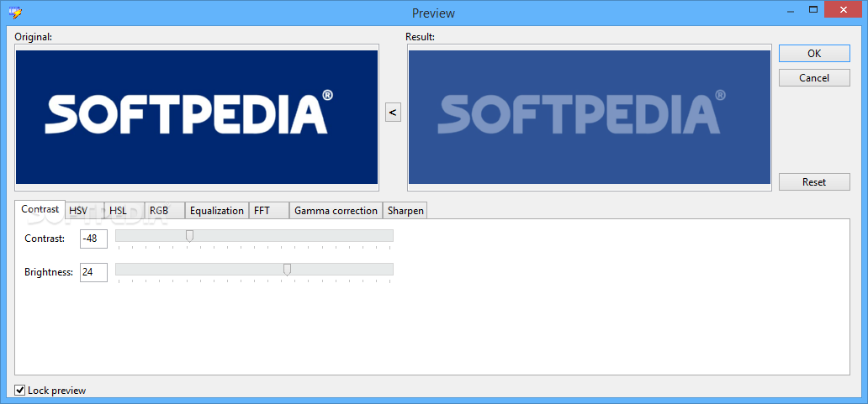Image resolution: width=868 pixels, height=404 pixels.
Task: Maximize the Preview window
Action: tap(813, 9)
